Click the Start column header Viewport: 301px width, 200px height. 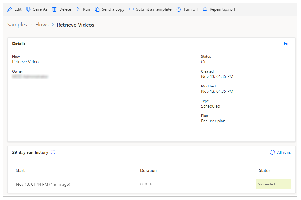20,170
